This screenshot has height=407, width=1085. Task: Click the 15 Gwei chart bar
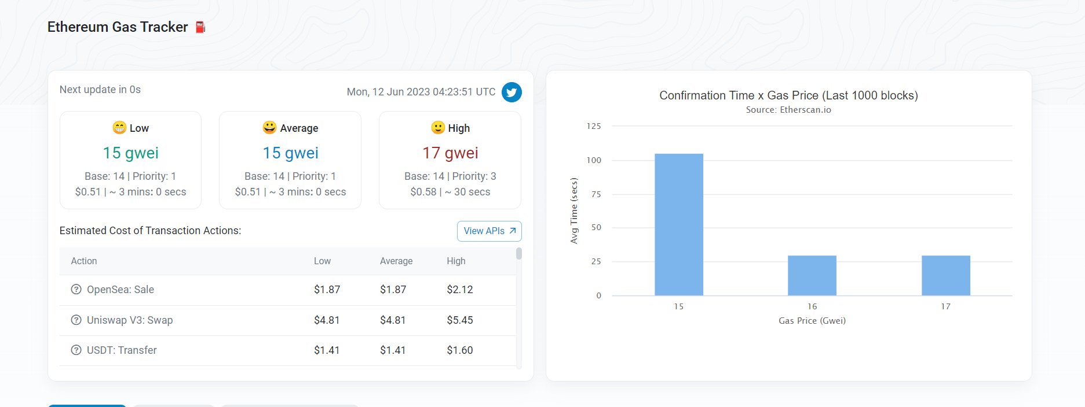click(x=679, y=225)
